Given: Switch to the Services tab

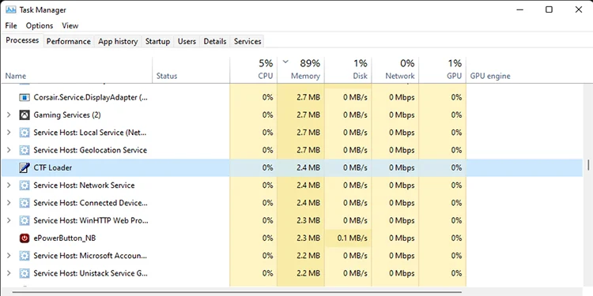Looking at the screenshot, I should point(247,42).
